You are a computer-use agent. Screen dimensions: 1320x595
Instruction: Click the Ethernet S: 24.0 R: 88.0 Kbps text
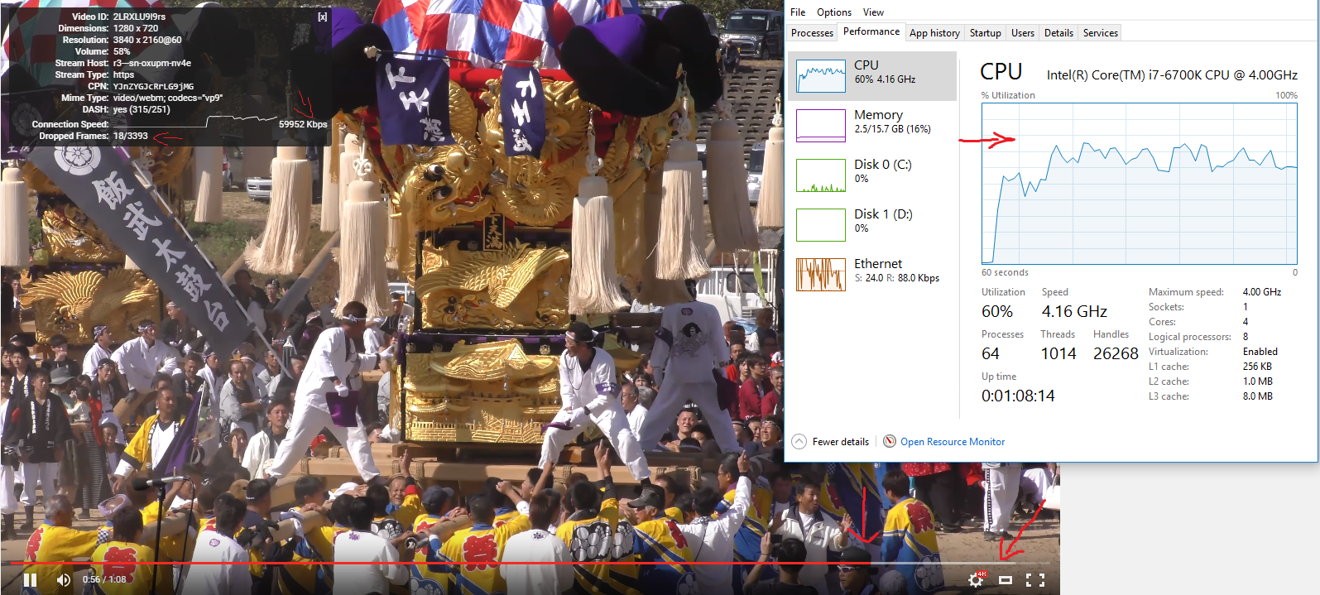[x=897, y=278]
